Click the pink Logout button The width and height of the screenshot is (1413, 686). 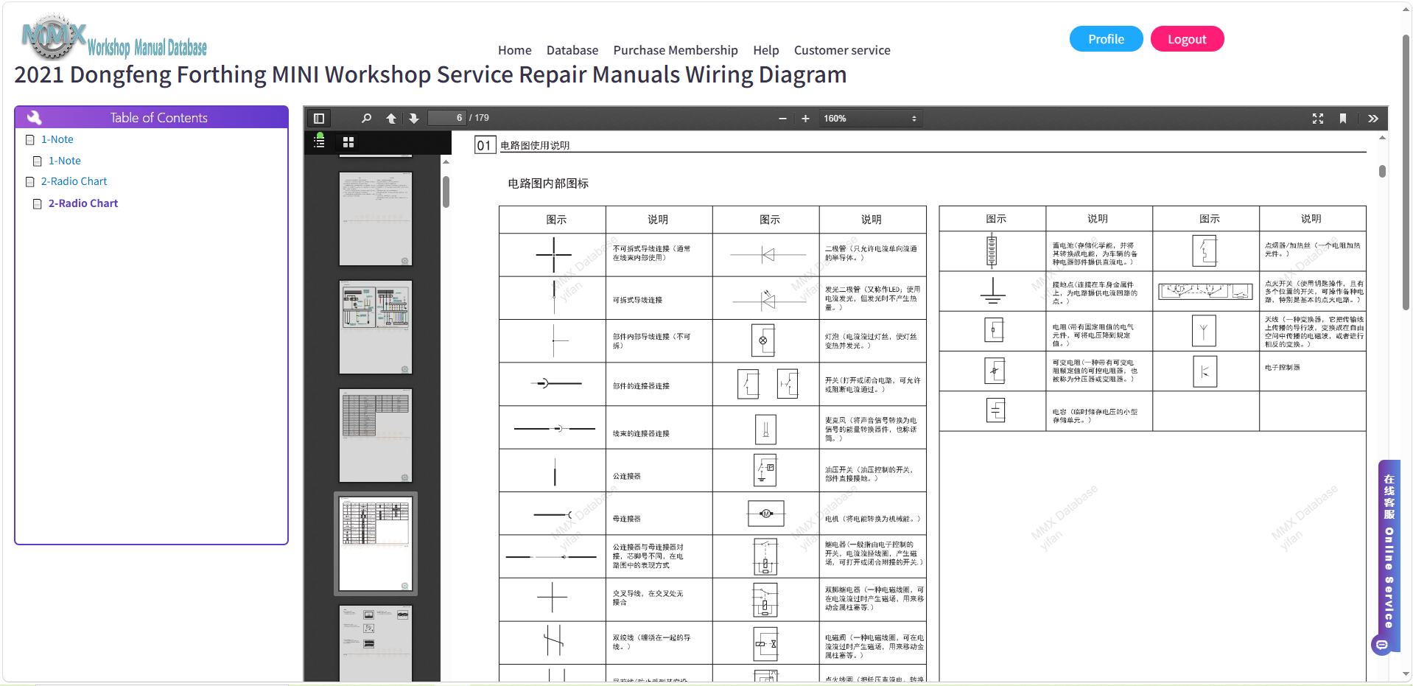pos(1187,39)
